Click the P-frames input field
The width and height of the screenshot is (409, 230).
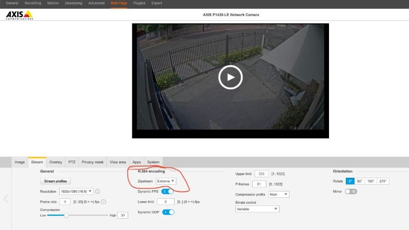click(x=259, y=184)
